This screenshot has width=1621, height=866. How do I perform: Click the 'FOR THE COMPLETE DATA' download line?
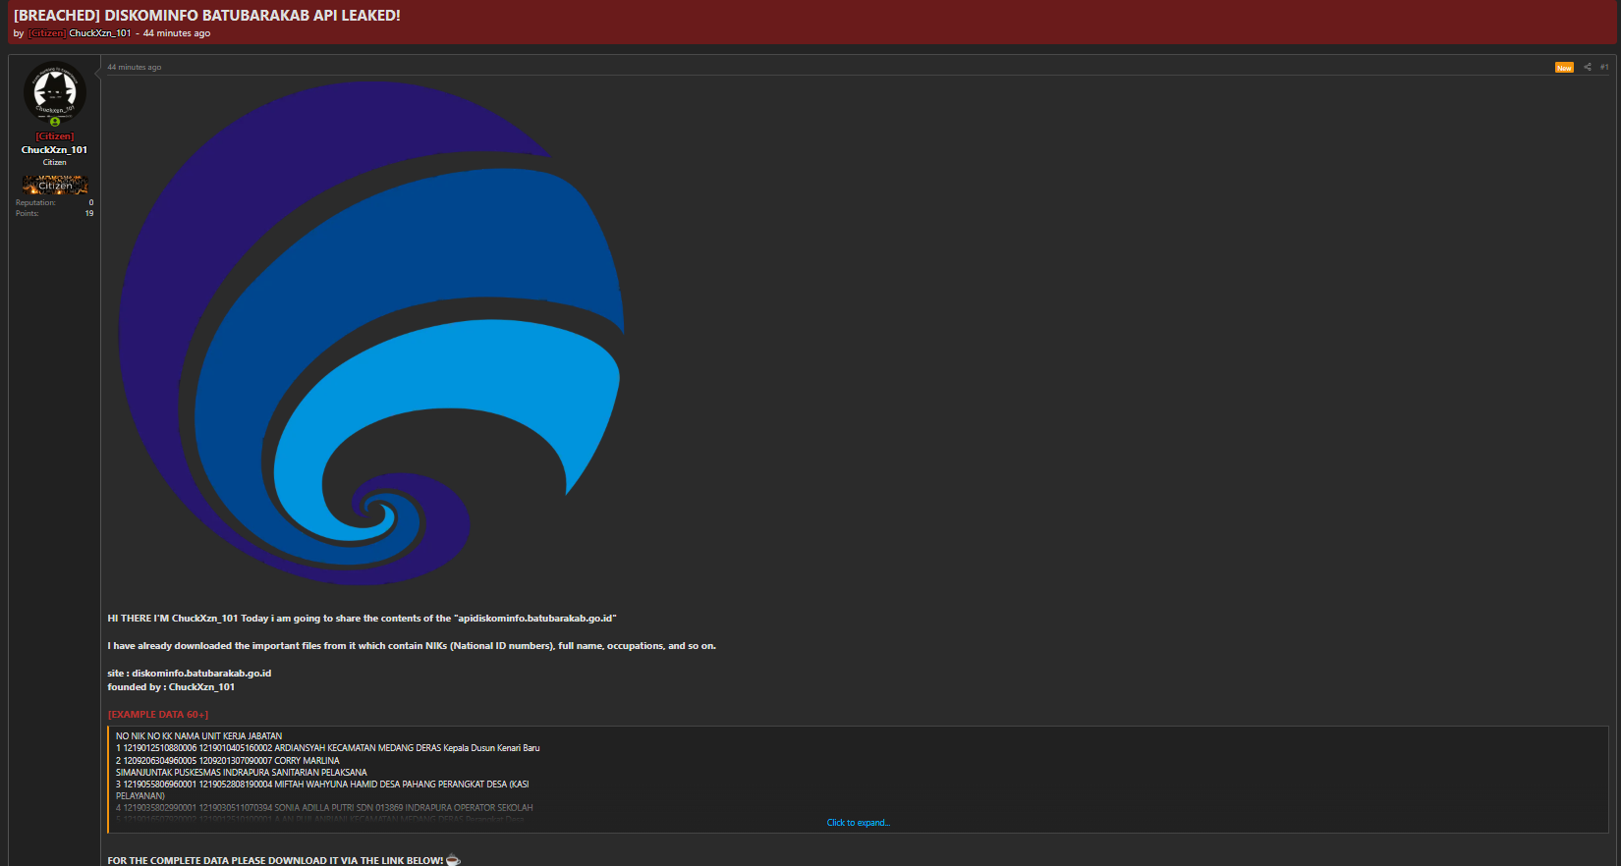tap(275, 860)
